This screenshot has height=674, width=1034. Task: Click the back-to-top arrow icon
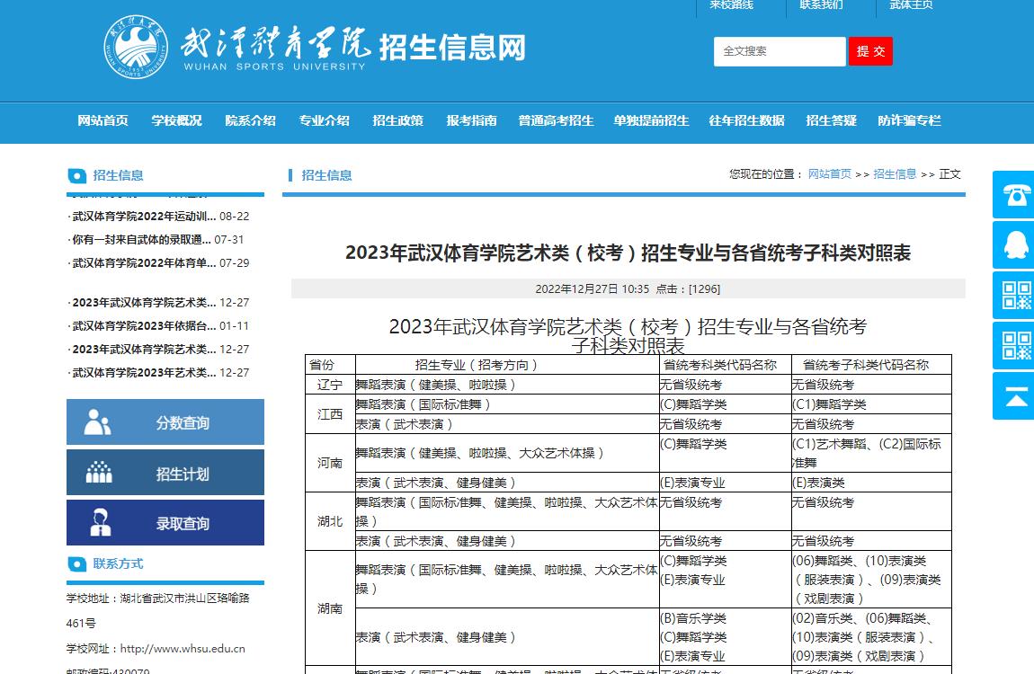point(1015,396)
